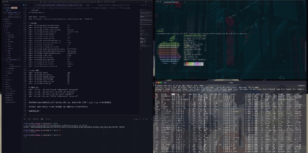Click the 'right_padding' config line in the editor
The image size is (308, 153).
click(x=49, y=81)
